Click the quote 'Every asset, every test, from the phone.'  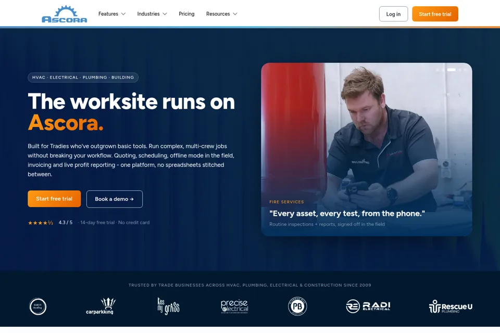click(x=347, y=213)
